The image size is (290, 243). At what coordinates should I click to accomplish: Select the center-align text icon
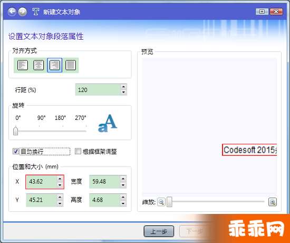pyautogui.click(x=38, y=65)
